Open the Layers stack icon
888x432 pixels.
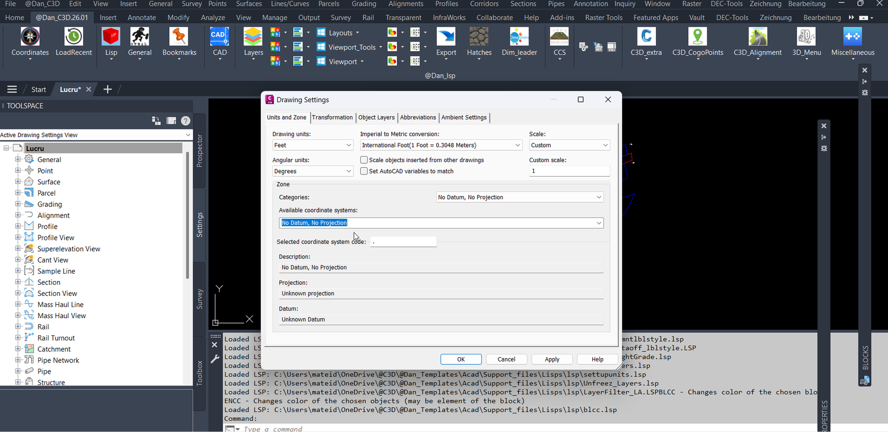253,37
